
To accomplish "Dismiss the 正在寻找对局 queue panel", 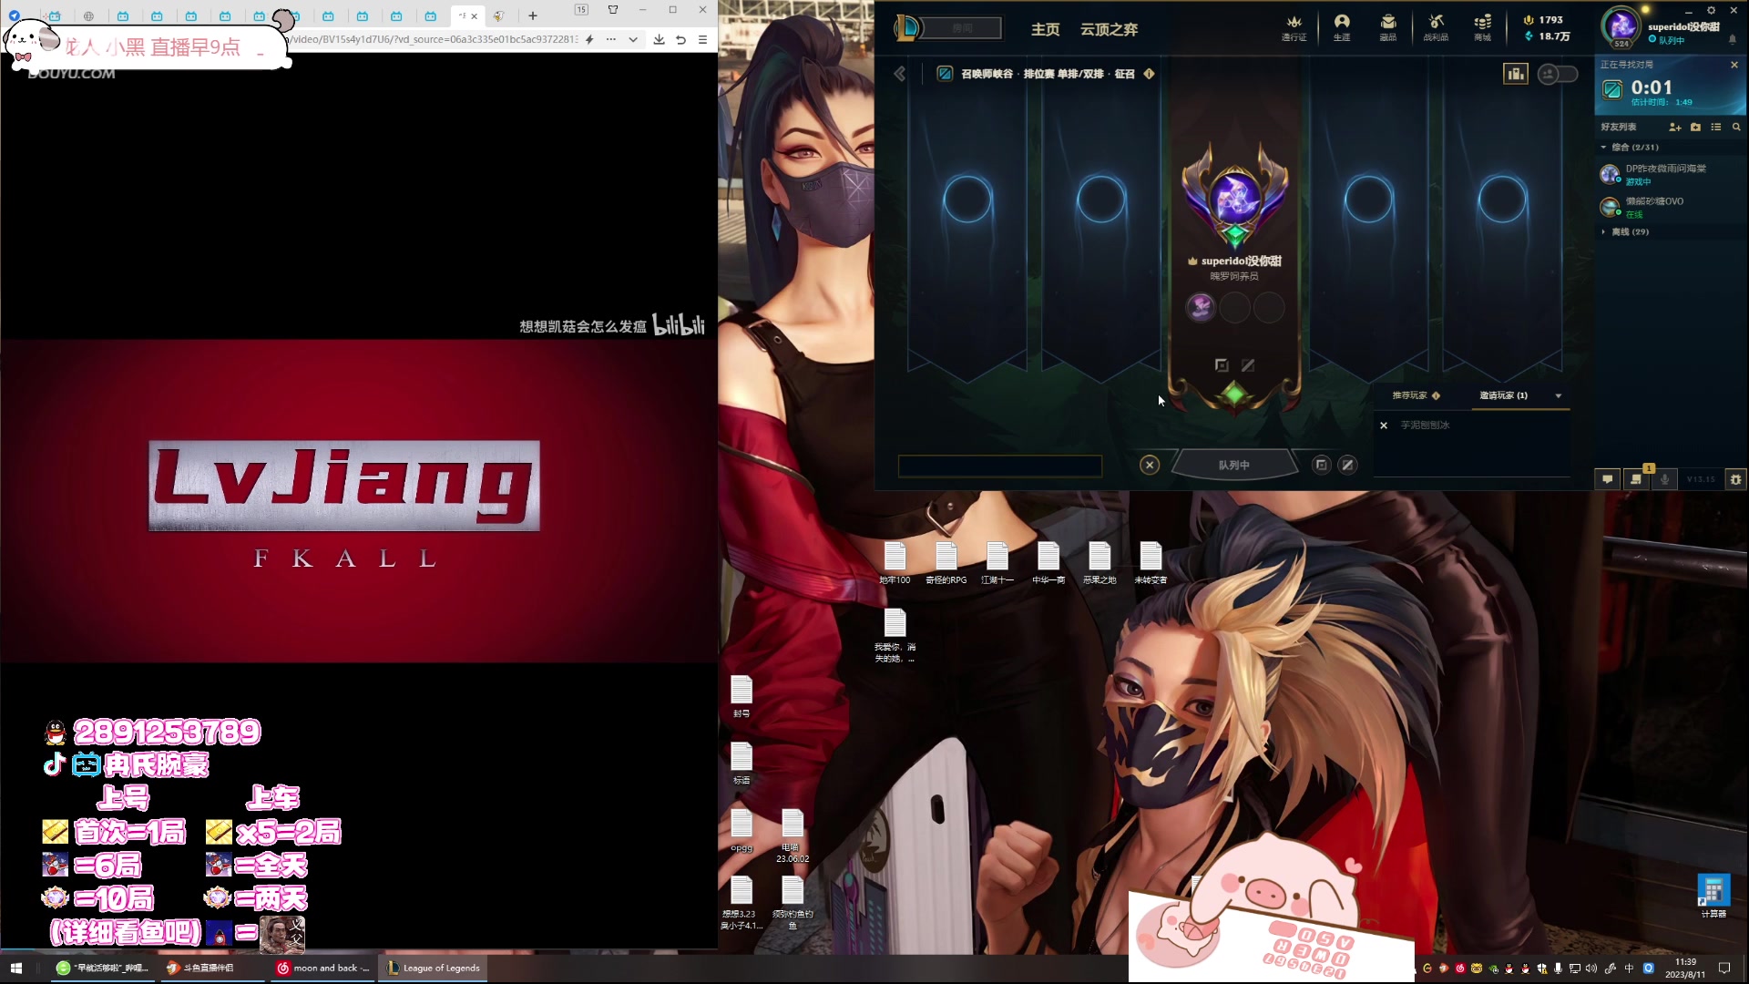I will (1734, 65).
